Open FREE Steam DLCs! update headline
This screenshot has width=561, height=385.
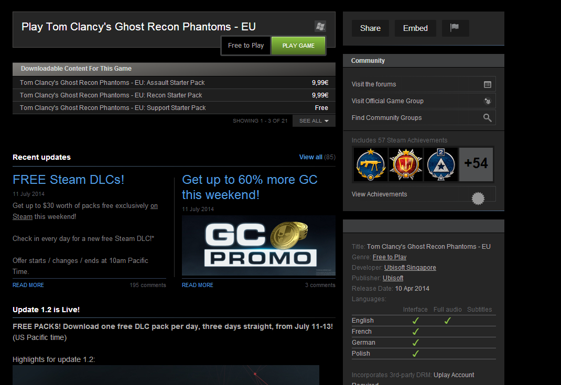tap(68, 180)
